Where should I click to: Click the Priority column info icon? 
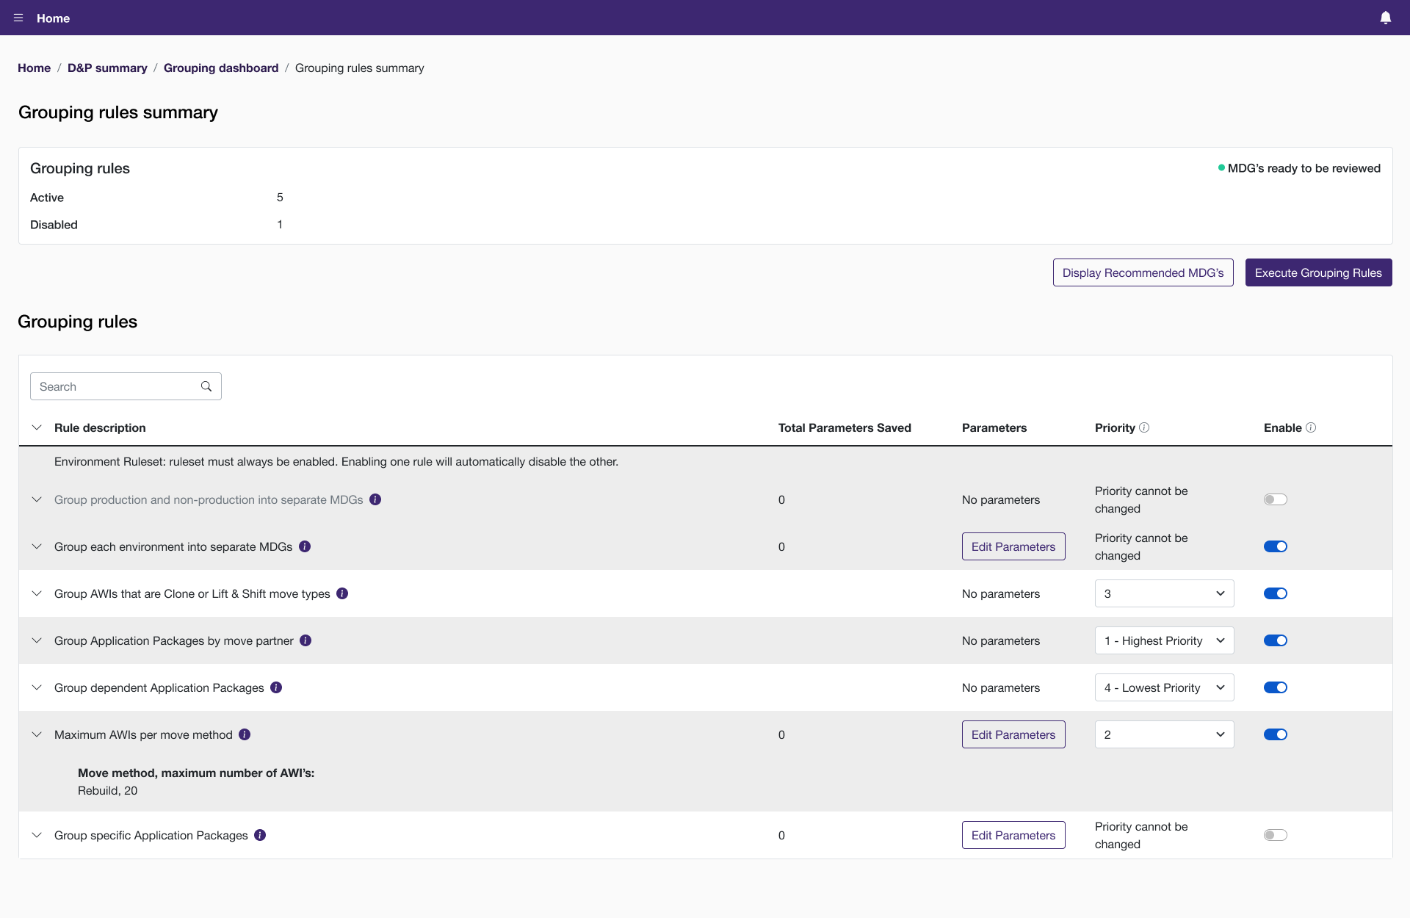(x=1144, y=427)
